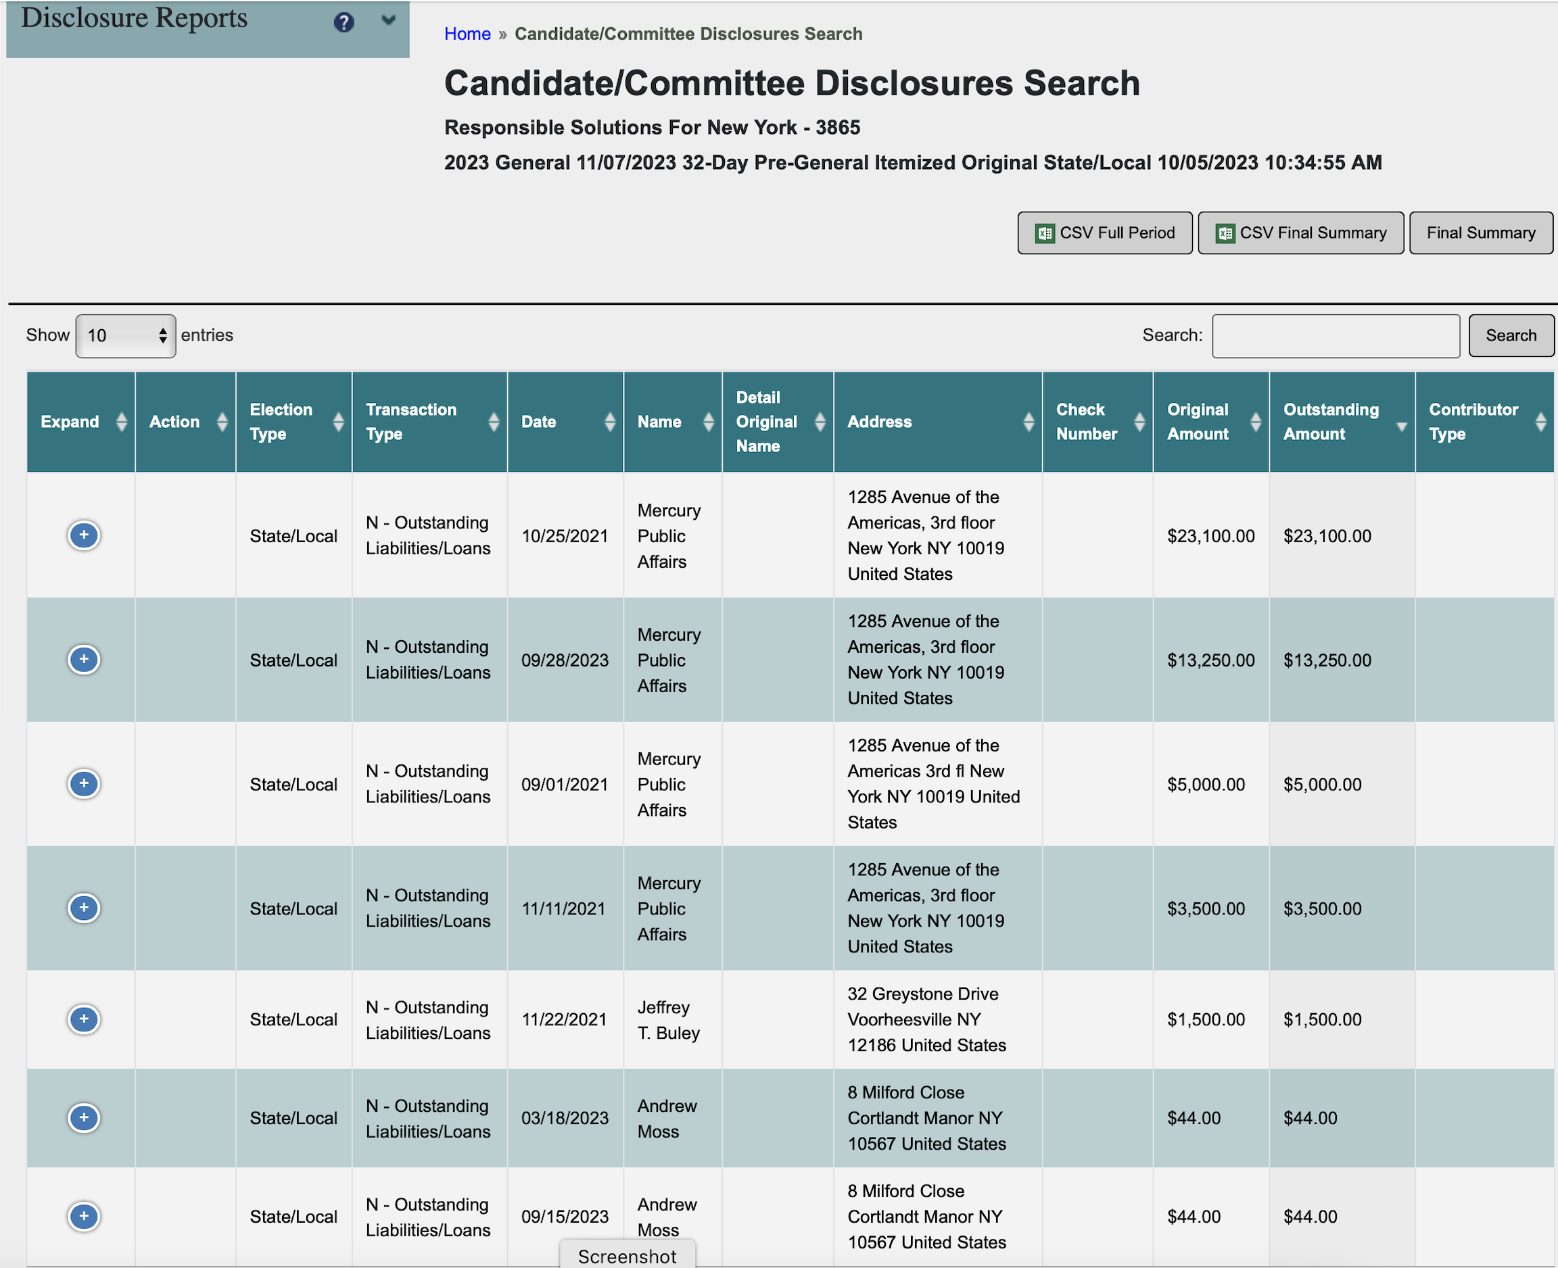Image resolution: width=1558 pixels, height=1268 pixels.
Task: Go to the Home breadcrumb link
Action: click(x=467, y=34)
